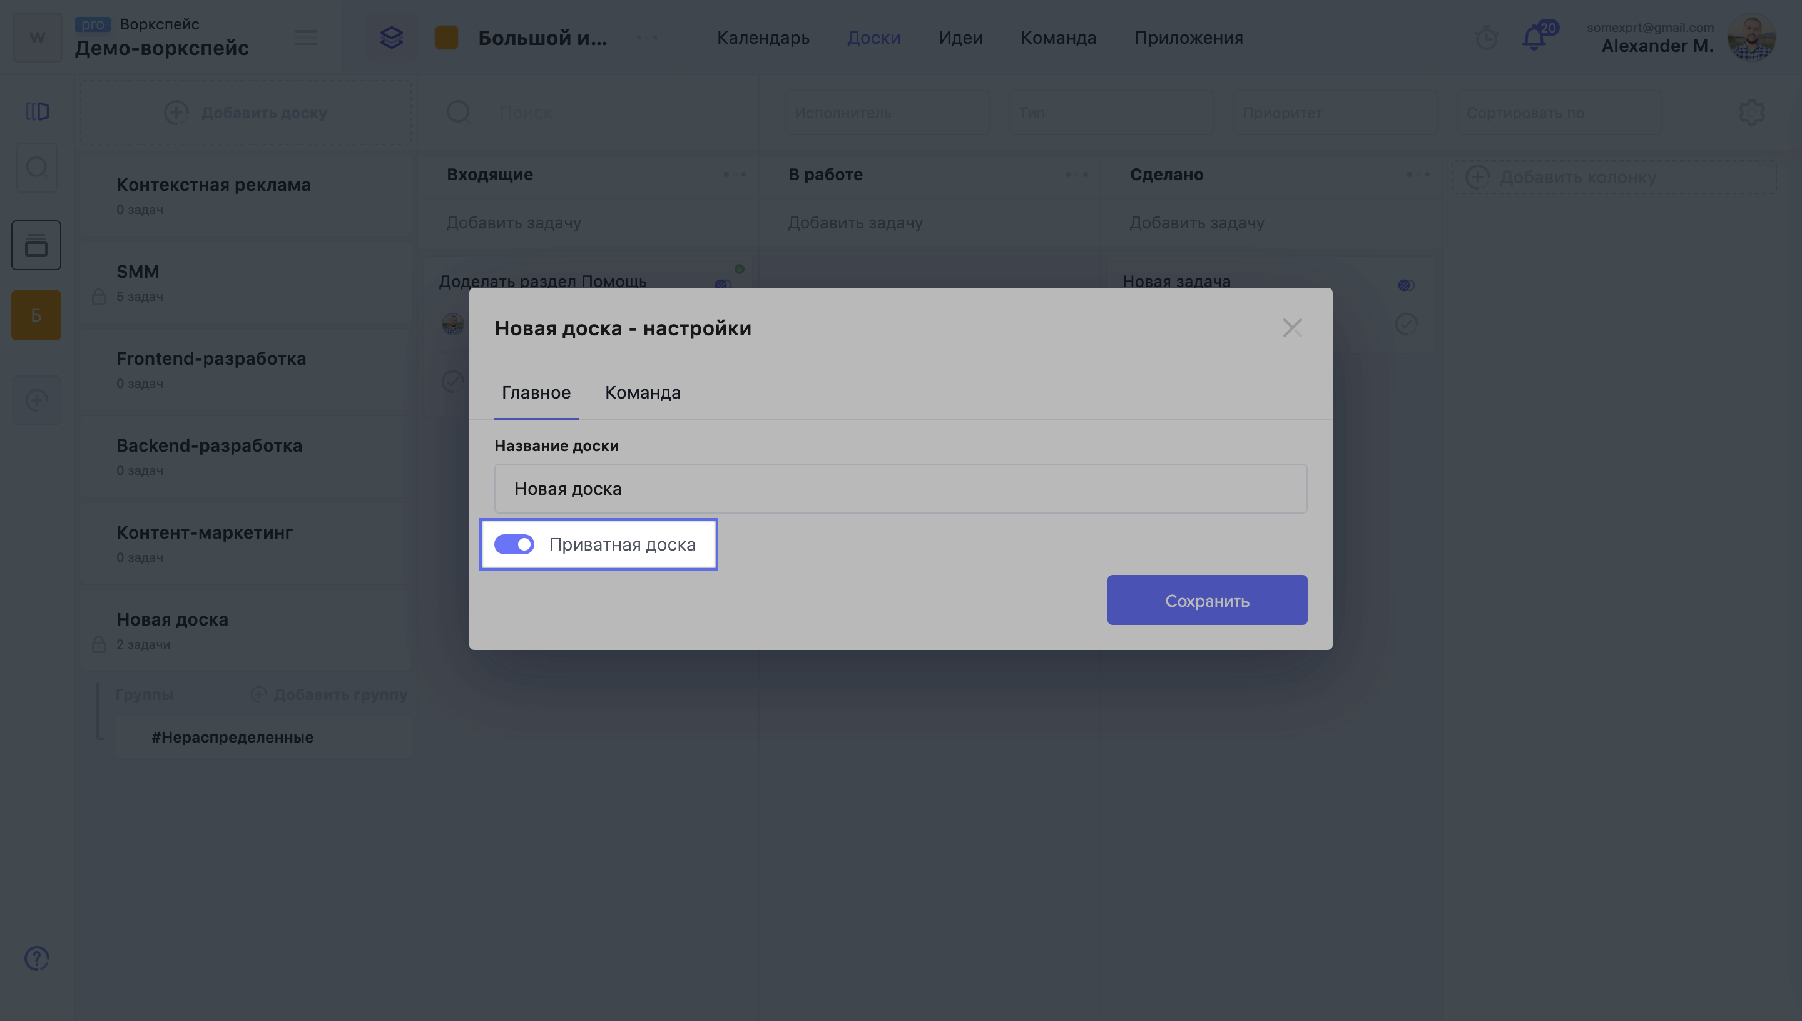
Task: Click the Сохранить button
Action: pos(1207,600)
